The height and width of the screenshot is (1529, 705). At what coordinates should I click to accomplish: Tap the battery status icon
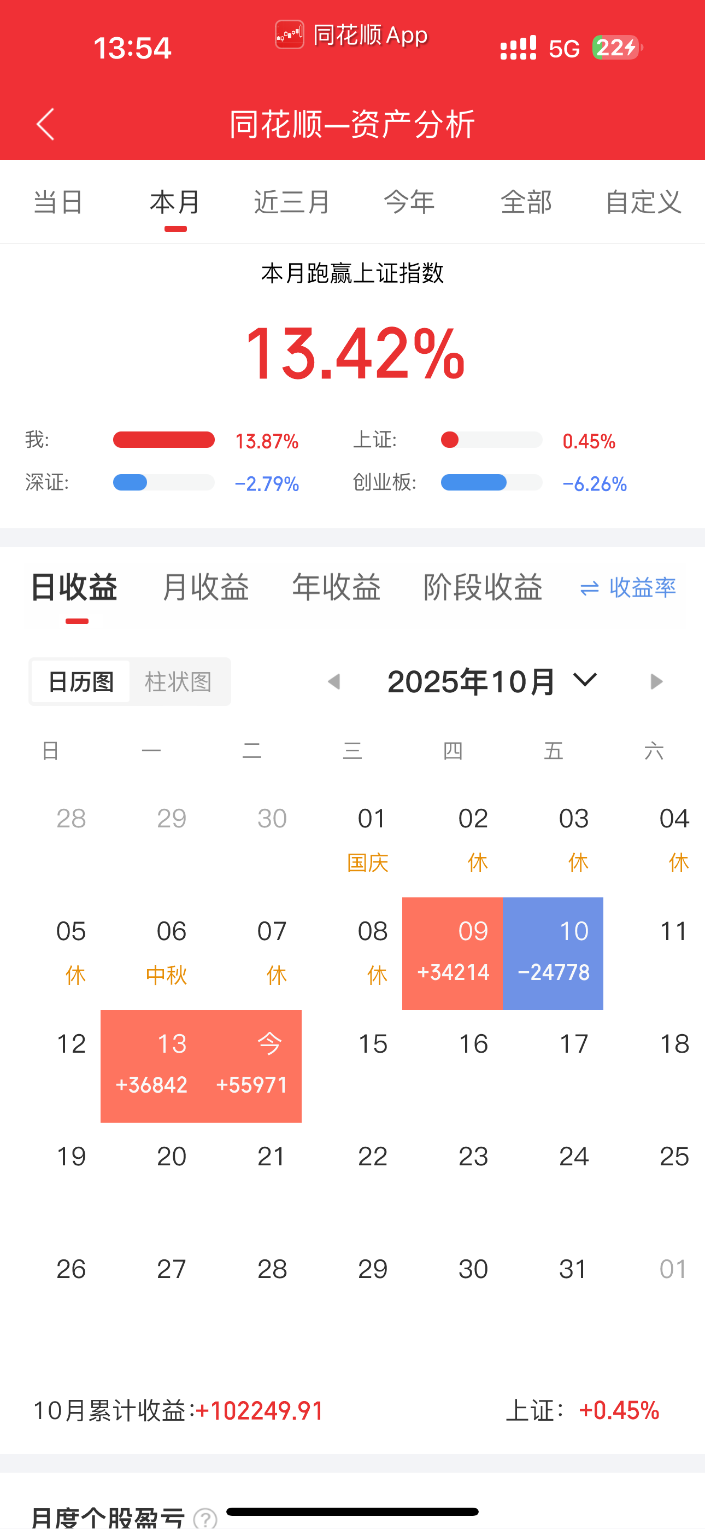click(617, 48)
